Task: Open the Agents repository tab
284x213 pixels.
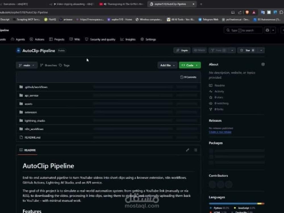Action: (x=18, y=39)
